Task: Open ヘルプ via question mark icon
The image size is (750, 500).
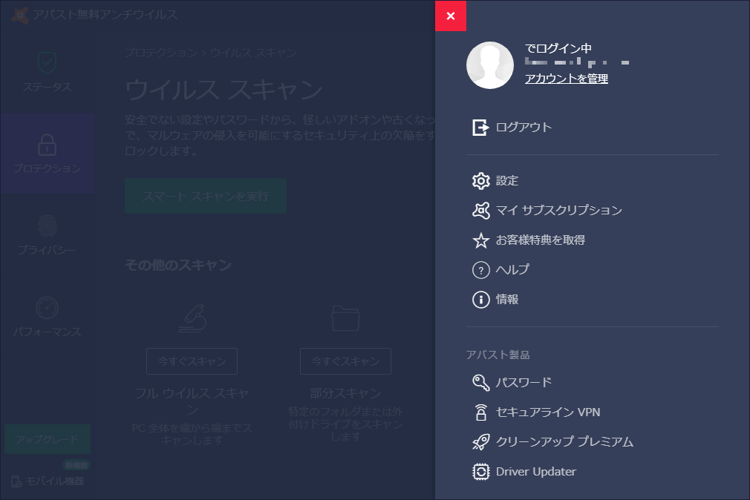Action: 480,270
